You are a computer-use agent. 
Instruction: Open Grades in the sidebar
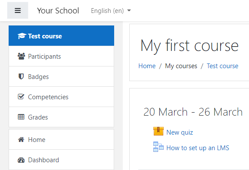click(61, 117)
